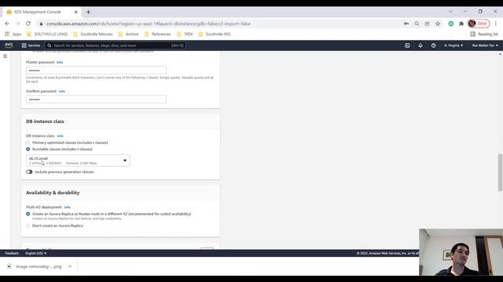Reload the RDS console page
The image size is (503, 282).
coord(28,23)
